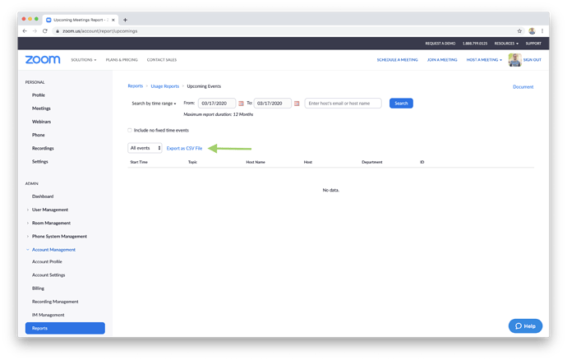This screenshot has height=360, width=567.
Task: Click the Reports breadcrumb link
Action: (136, 86)
